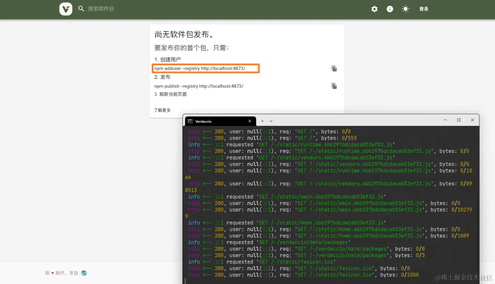Click the info line requesting runtime.6bb297bdcdacab53ef33.js

pos(292,145)
